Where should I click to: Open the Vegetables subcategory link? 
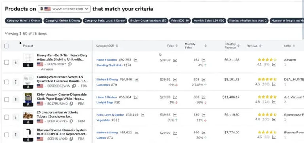(103, 120)
